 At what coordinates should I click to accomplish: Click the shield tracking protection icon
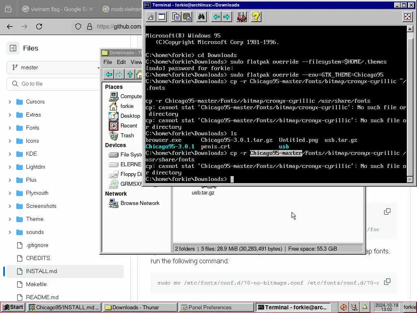point(78,26)
